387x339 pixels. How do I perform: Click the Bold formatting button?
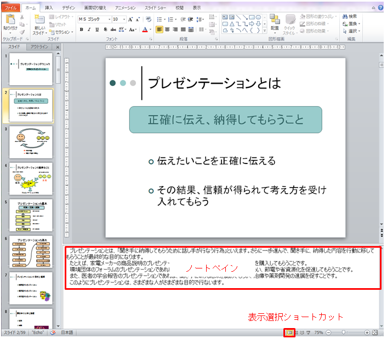click(x=81, y=30)
